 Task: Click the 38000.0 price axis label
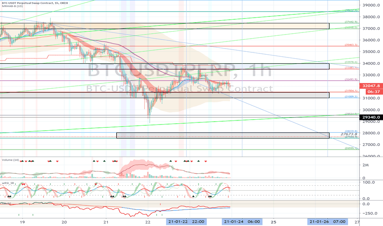click(x=371, y=17)
